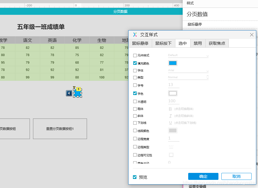Click the 设置变量值 action in side panel

pyautogui.click(x=197, y=186)
